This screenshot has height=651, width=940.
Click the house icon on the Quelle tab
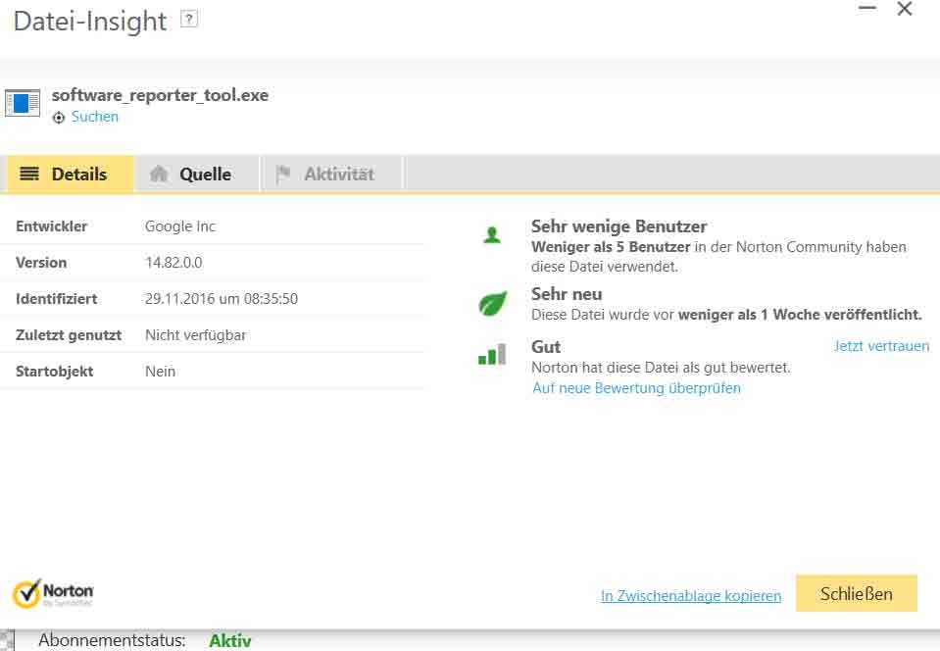tap(159, 174)
